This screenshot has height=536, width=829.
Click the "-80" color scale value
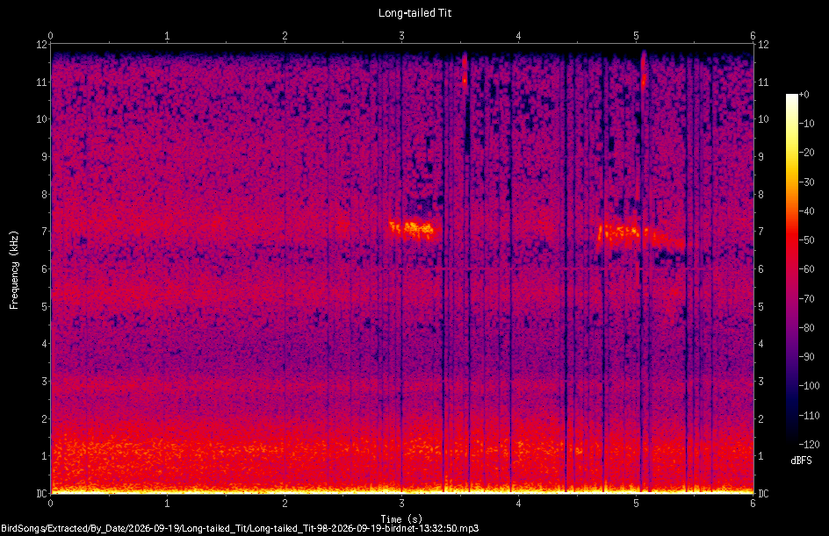[806, 328]
